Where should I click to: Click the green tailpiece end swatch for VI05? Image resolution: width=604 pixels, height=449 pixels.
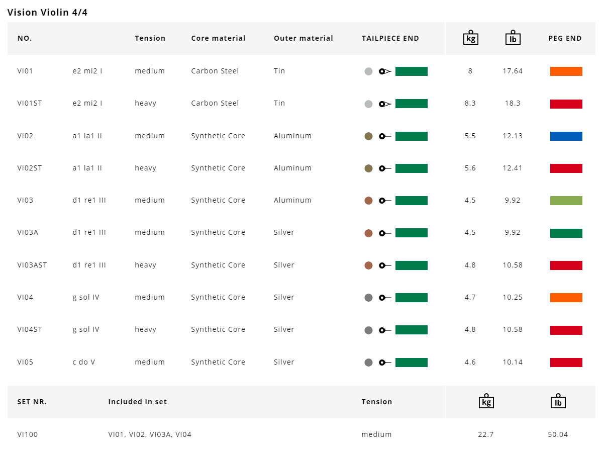[x=411, y=363]
